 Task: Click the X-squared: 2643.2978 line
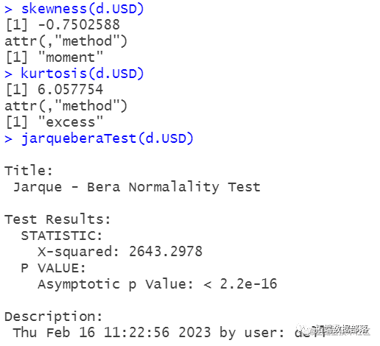click(x=120, y=252)
